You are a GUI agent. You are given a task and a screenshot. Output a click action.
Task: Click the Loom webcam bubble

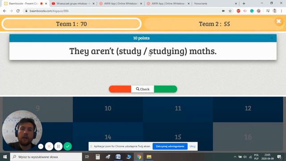(22, 130)
